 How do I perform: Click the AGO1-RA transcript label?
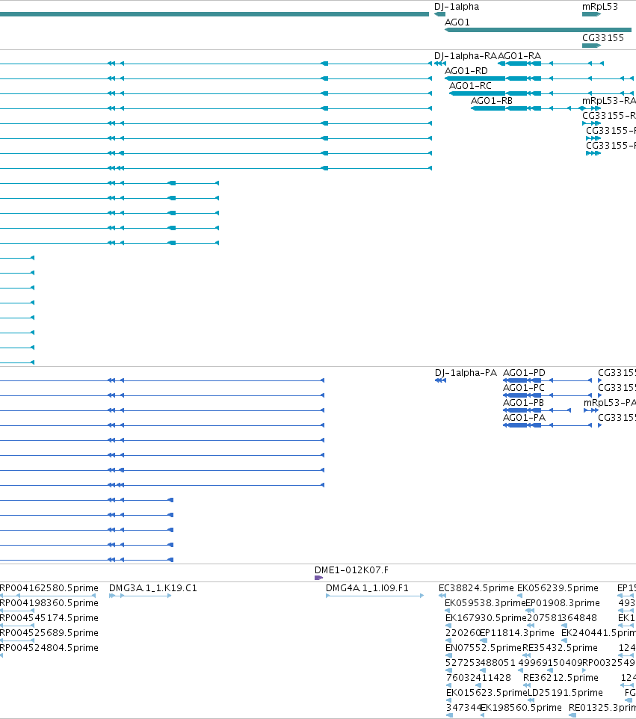click(519, 56)
